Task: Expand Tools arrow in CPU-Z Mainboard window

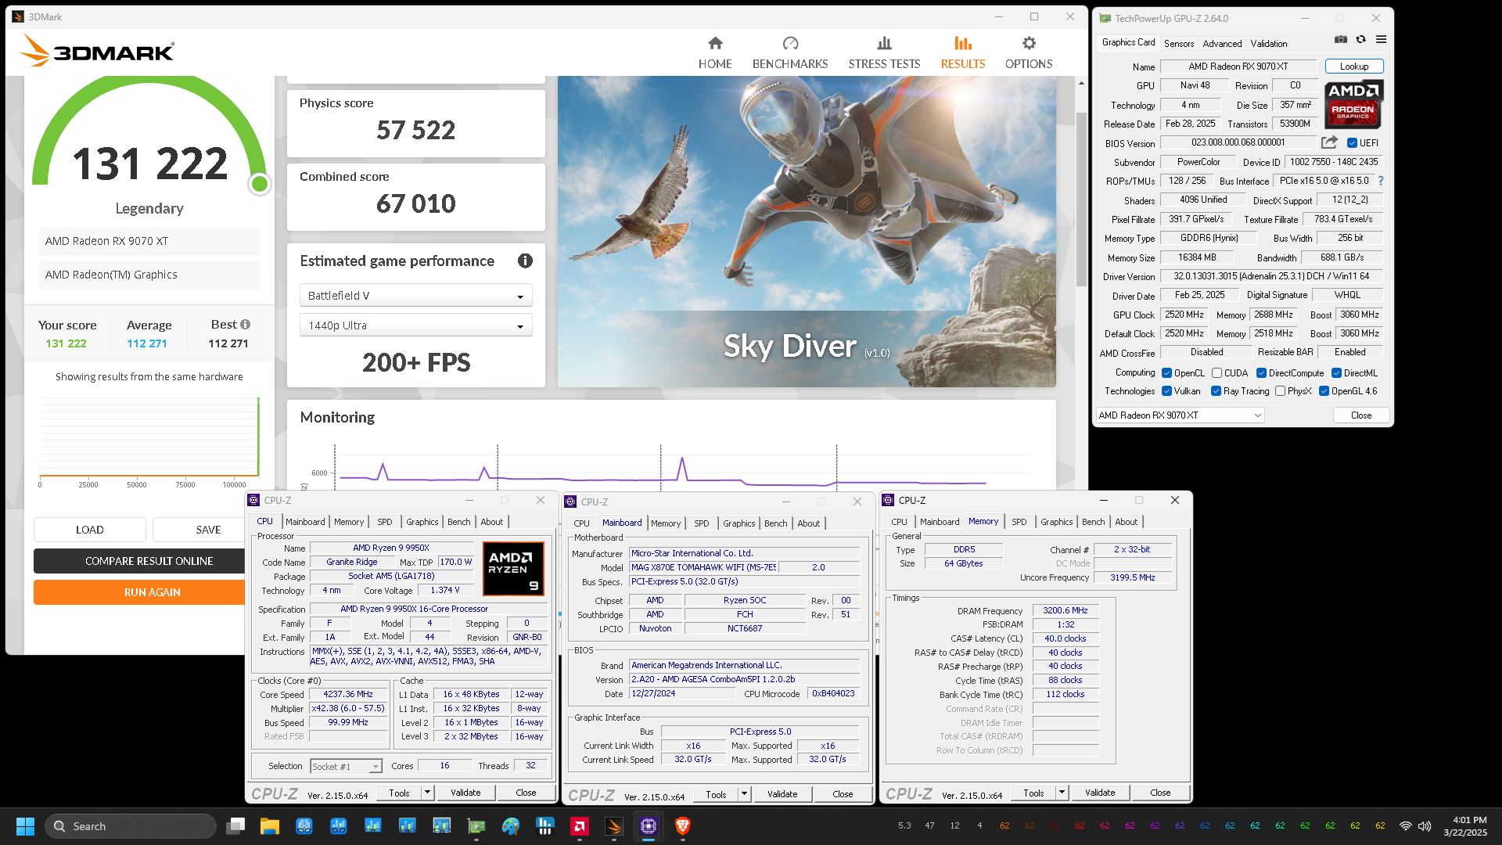Action: (x=745, y=794)
